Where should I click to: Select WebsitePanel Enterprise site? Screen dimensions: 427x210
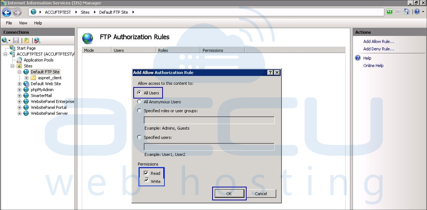tap(52, 101)
